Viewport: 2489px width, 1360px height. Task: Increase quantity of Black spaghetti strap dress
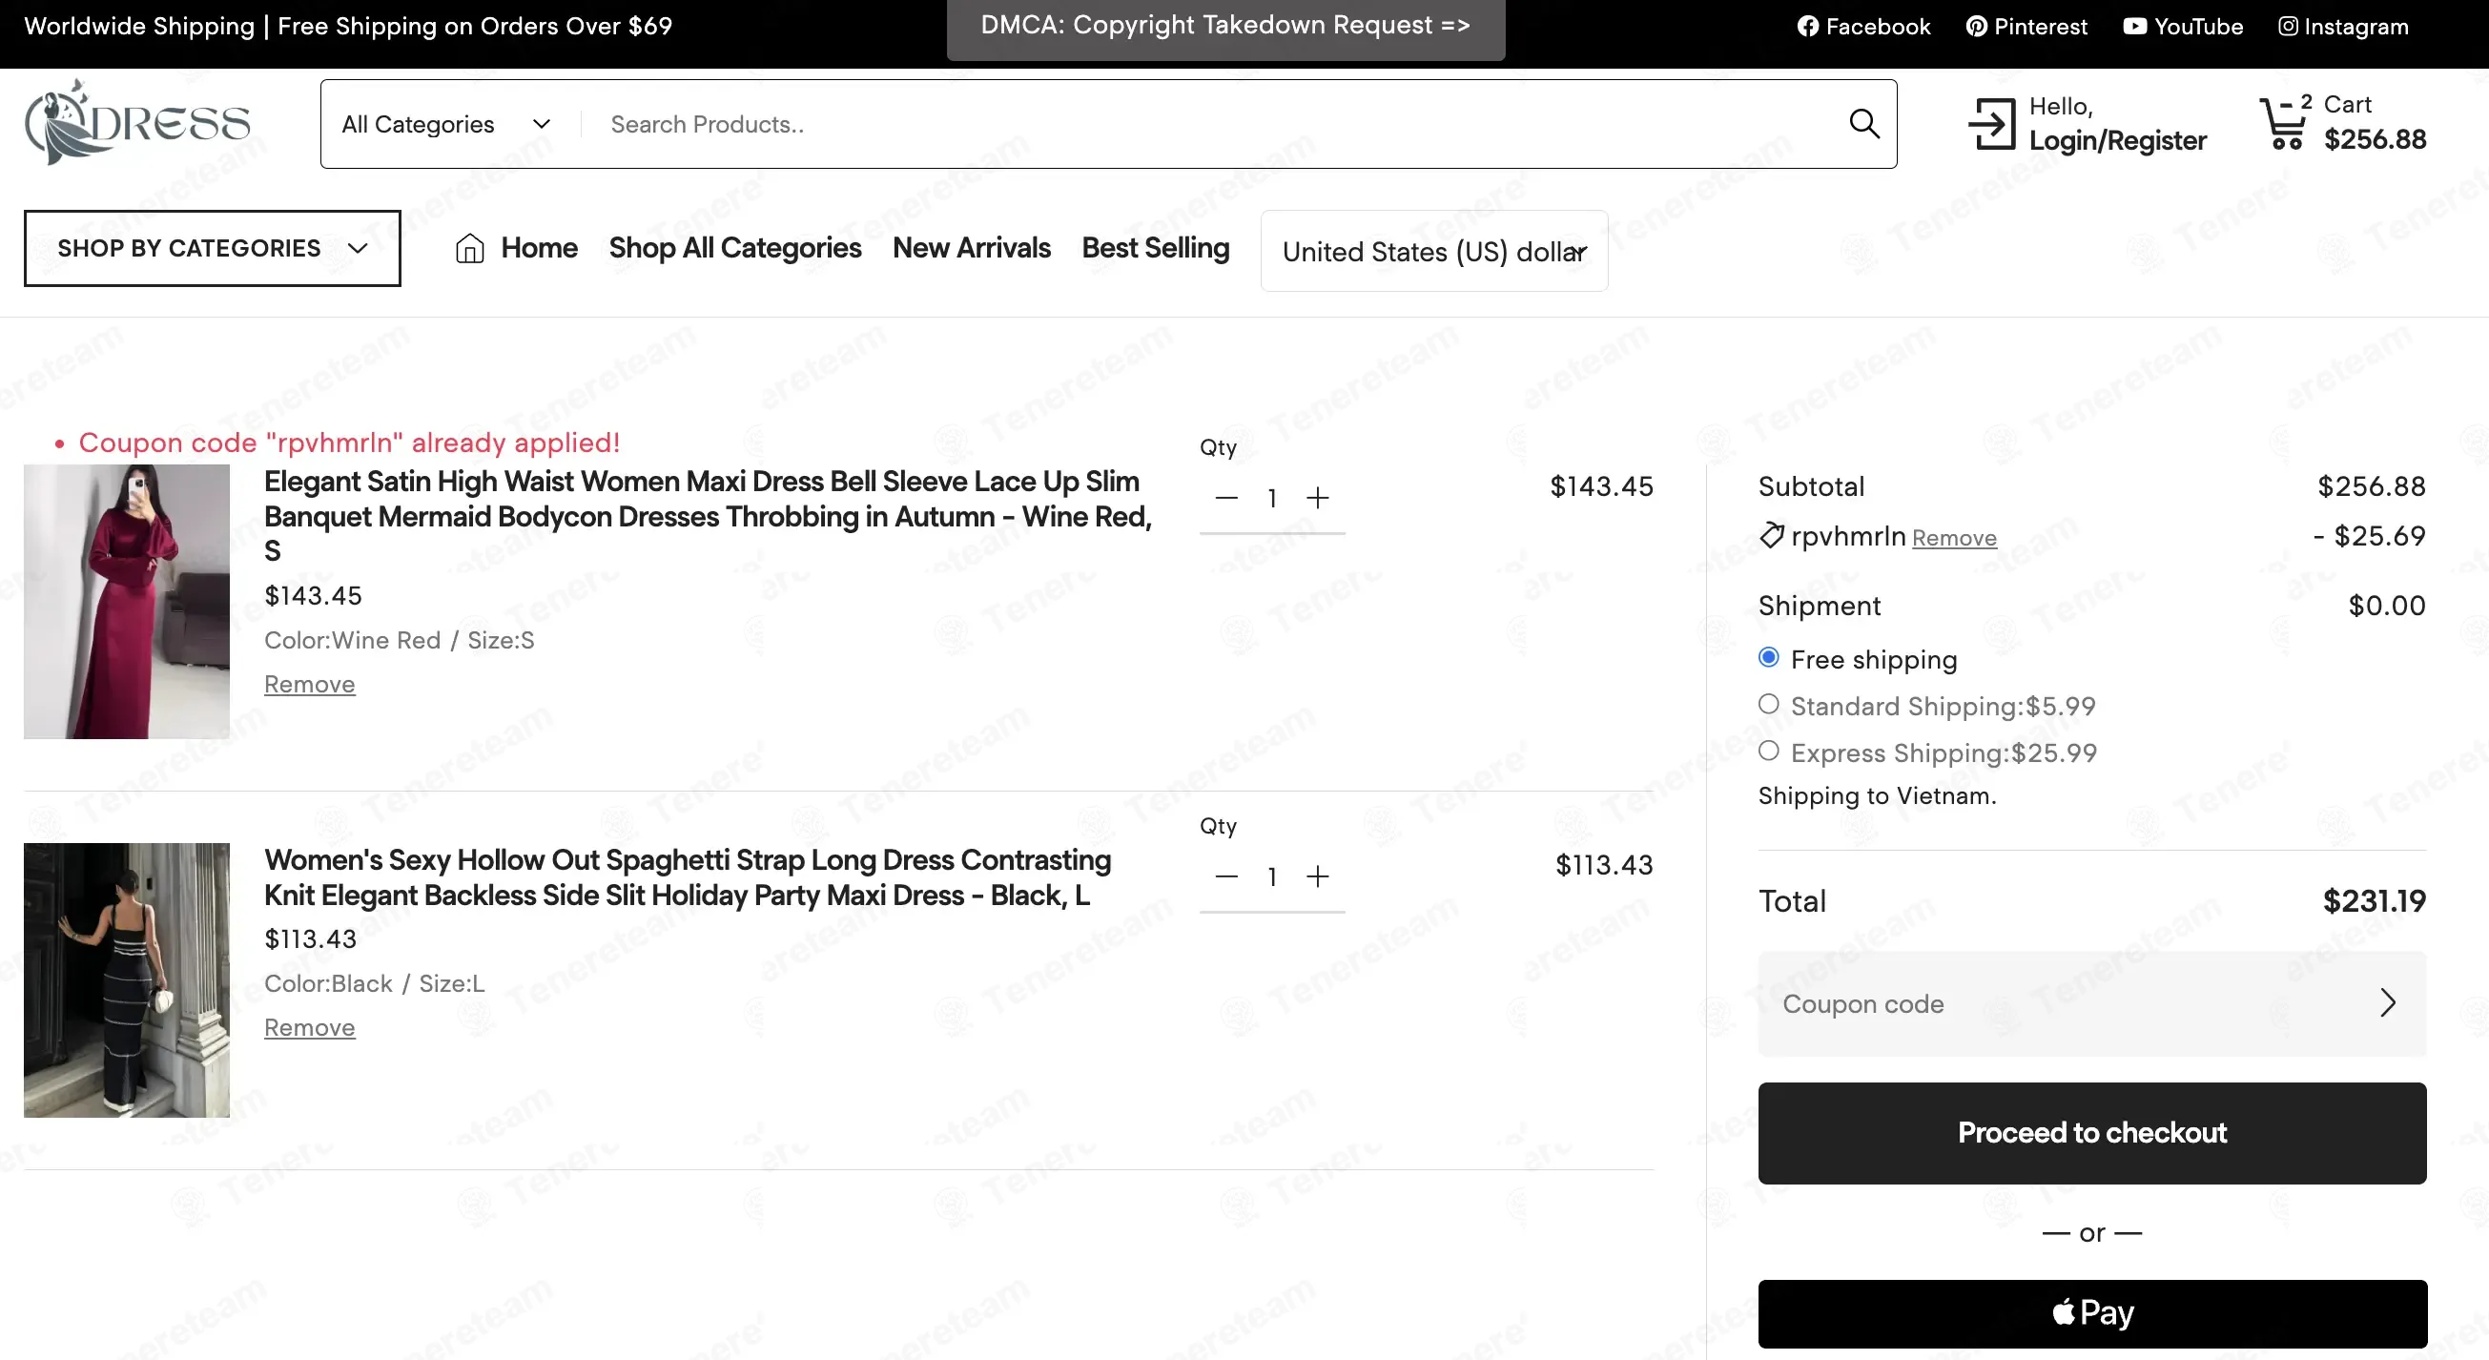(1317, 876)
